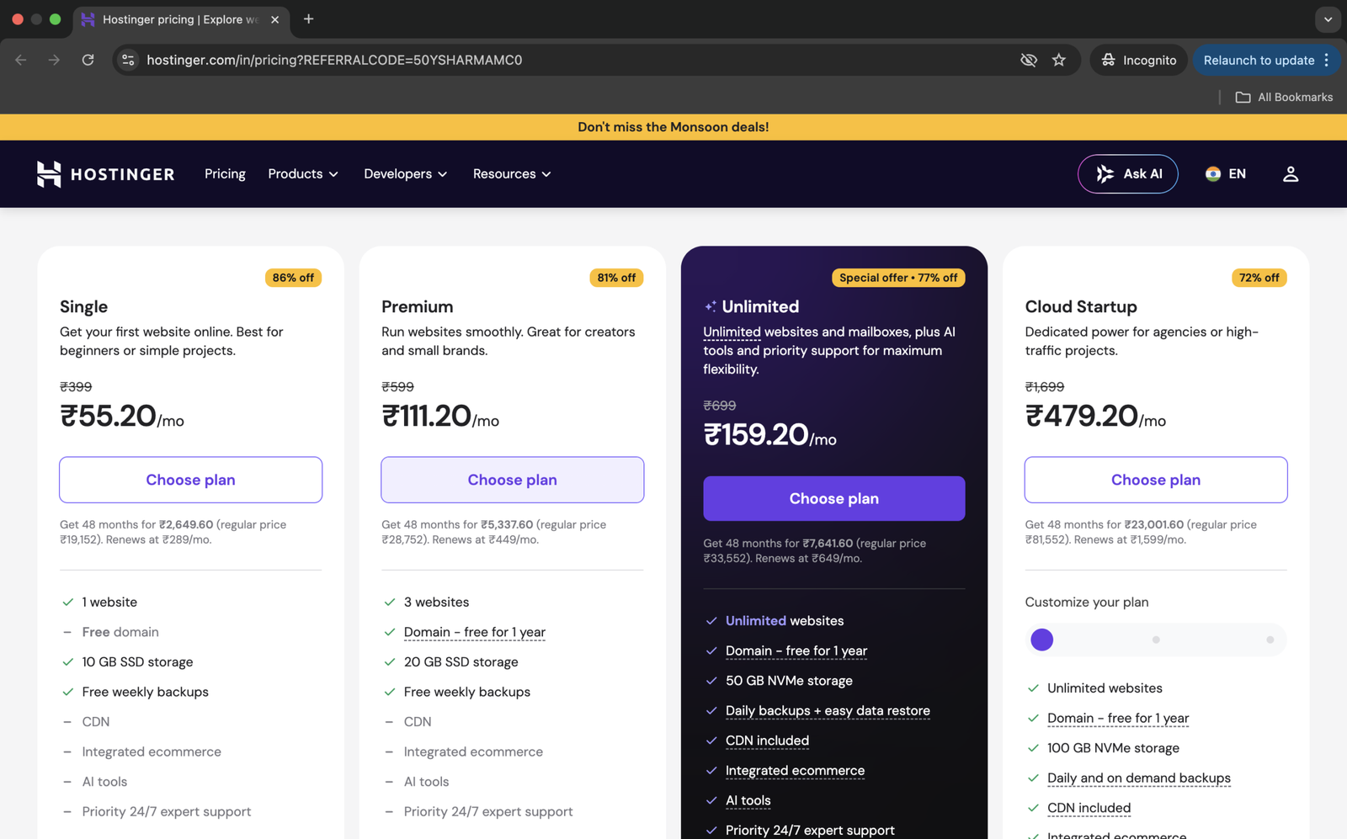Click the Incognito indicator
1347x839 pixels.
click(x=1138, y=60)
